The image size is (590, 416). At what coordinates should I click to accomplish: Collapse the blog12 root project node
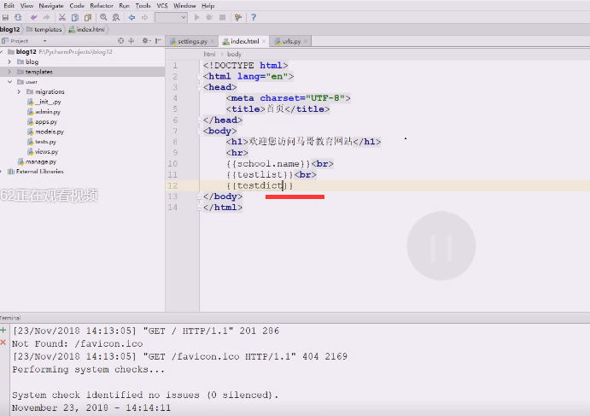(x=2, y=51)
